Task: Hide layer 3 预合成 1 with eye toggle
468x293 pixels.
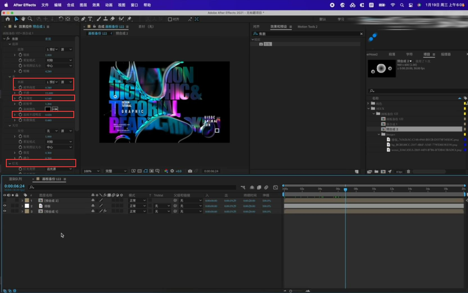Action: click(4, 211)
